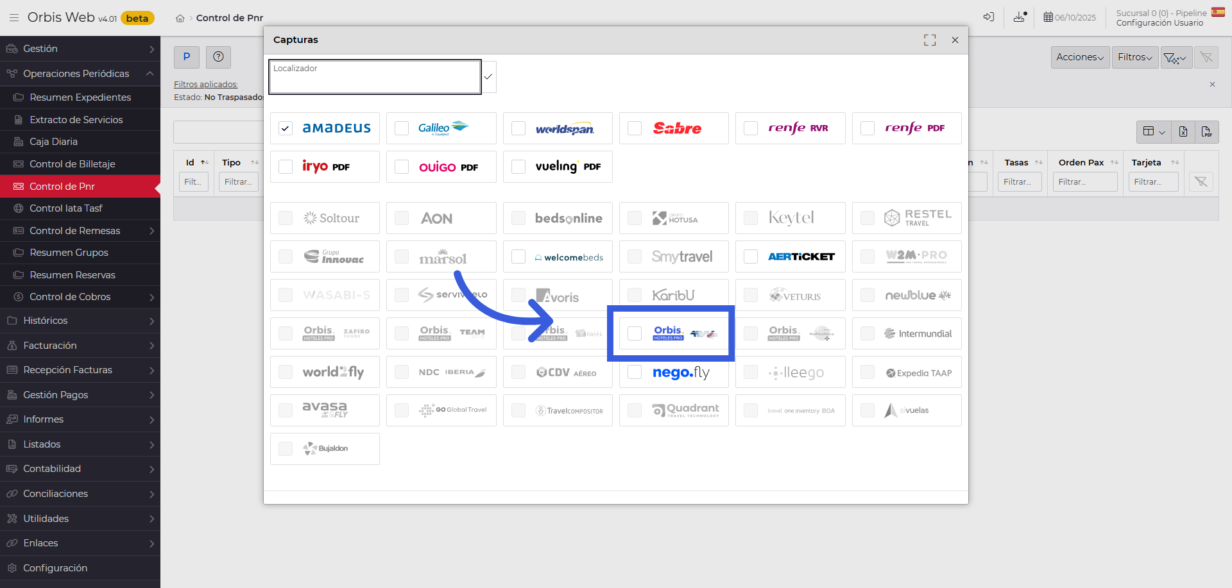The image size is (1232, 588).
Task: Close the Capturas dialog
Action: (x=955, y=40)
